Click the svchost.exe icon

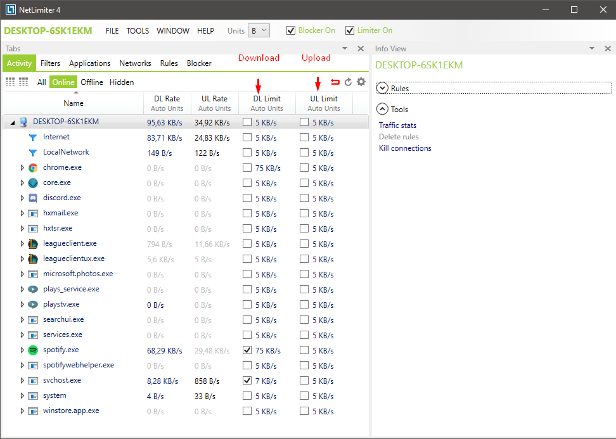(x=33, y=381)
